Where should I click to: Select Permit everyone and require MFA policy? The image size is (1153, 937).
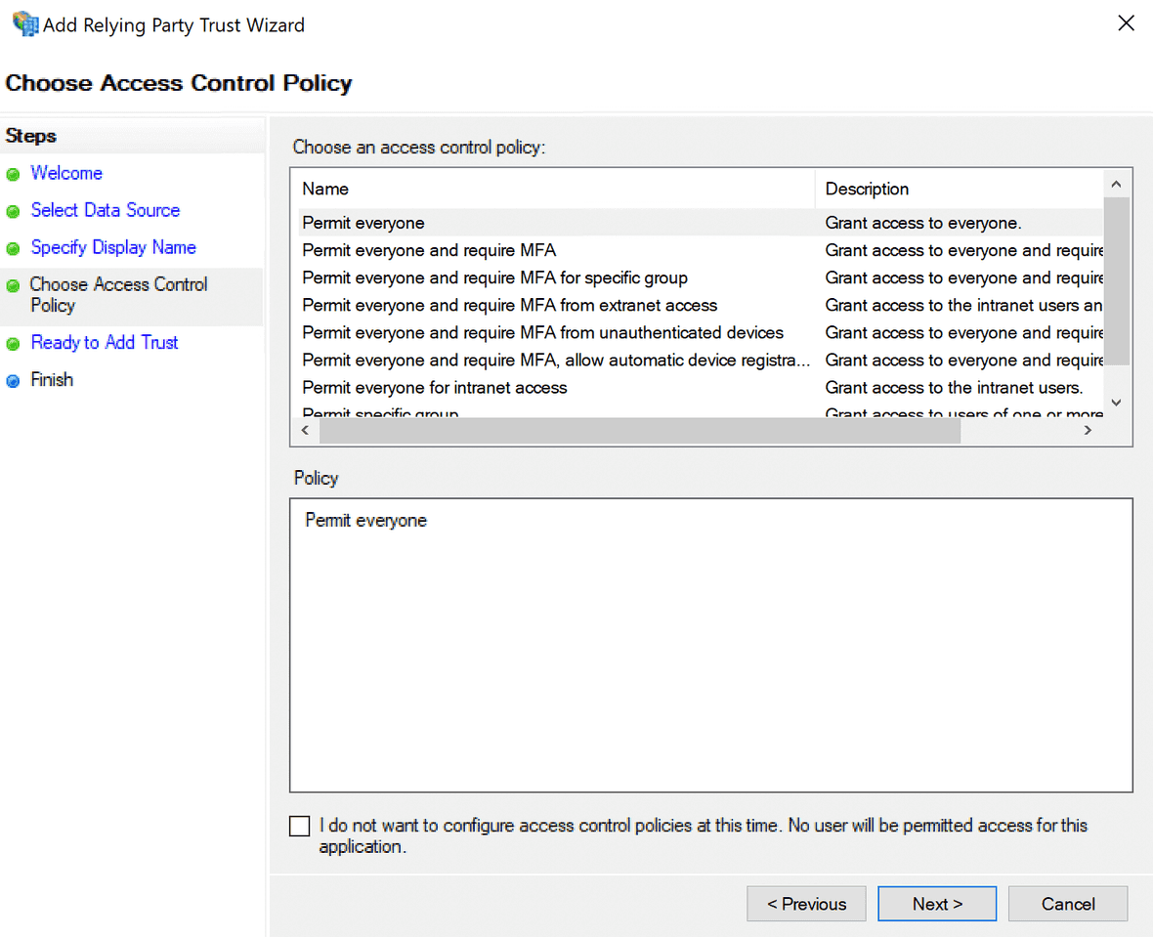click(x=429, y=250)
